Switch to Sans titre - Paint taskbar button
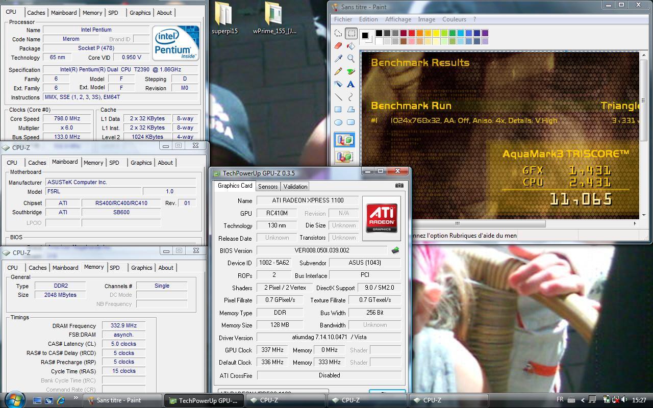 pos(122,400)
